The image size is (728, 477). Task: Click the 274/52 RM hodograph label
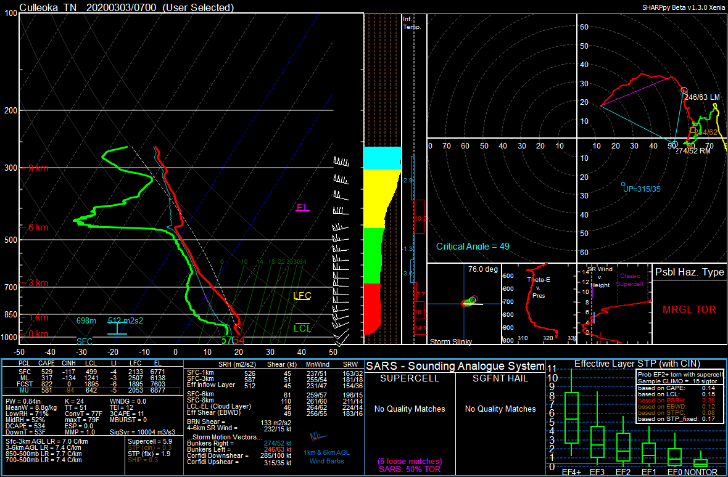point(693,150)
